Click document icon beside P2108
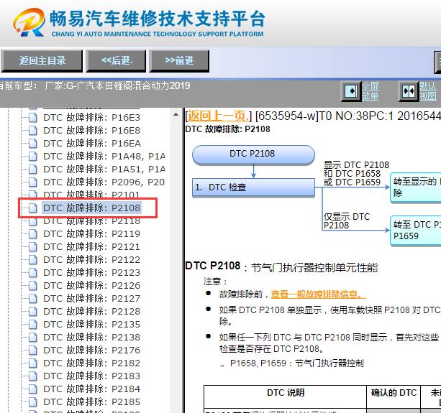441x413 pixels. [33, 208]
